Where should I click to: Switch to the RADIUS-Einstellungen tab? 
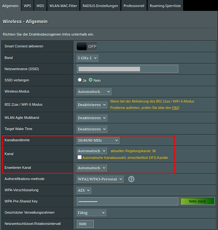(100, 6)
